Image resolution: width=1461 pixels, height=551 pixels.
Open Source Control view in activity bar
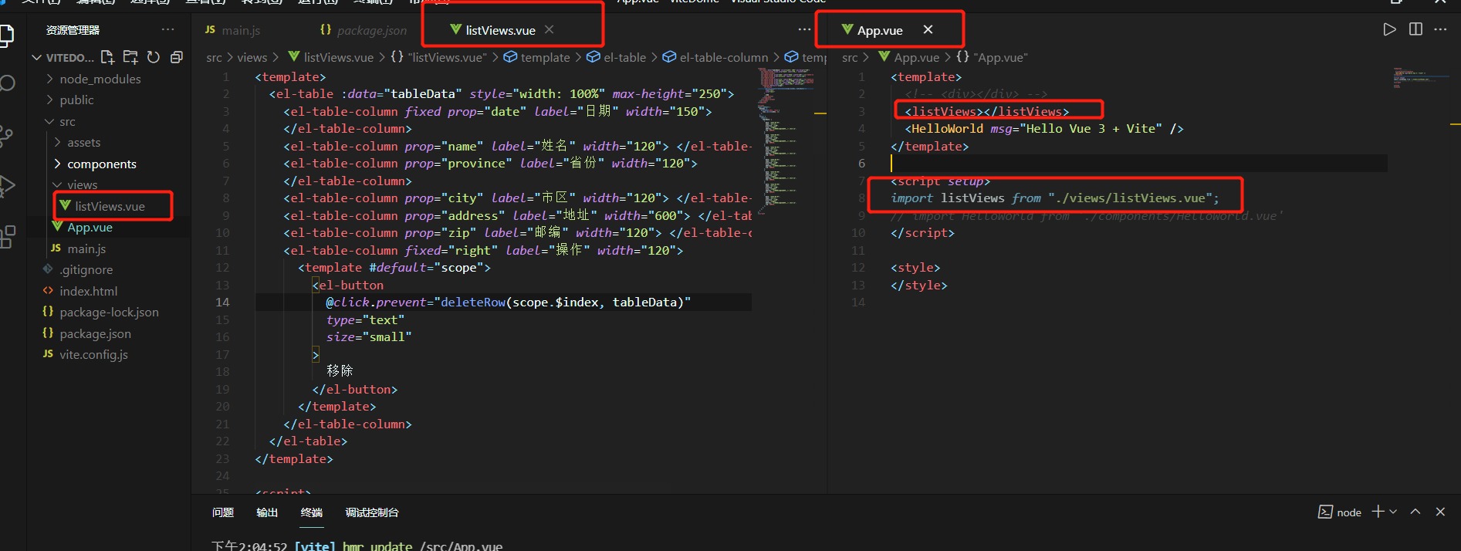6,136
